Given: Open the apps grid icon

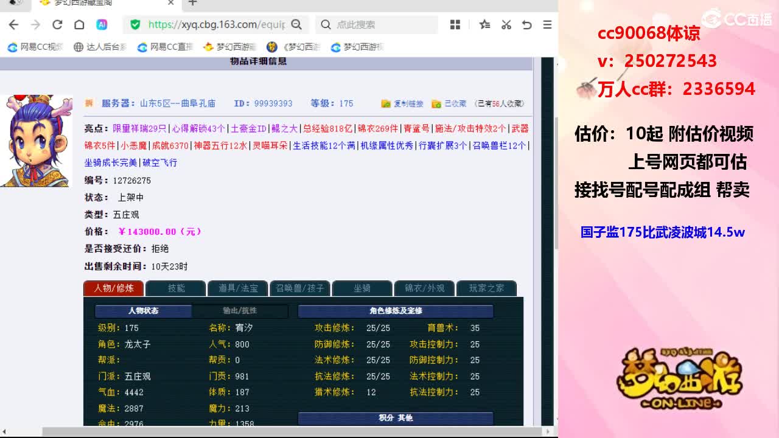Looking at the screenshot, I should 455,24.
